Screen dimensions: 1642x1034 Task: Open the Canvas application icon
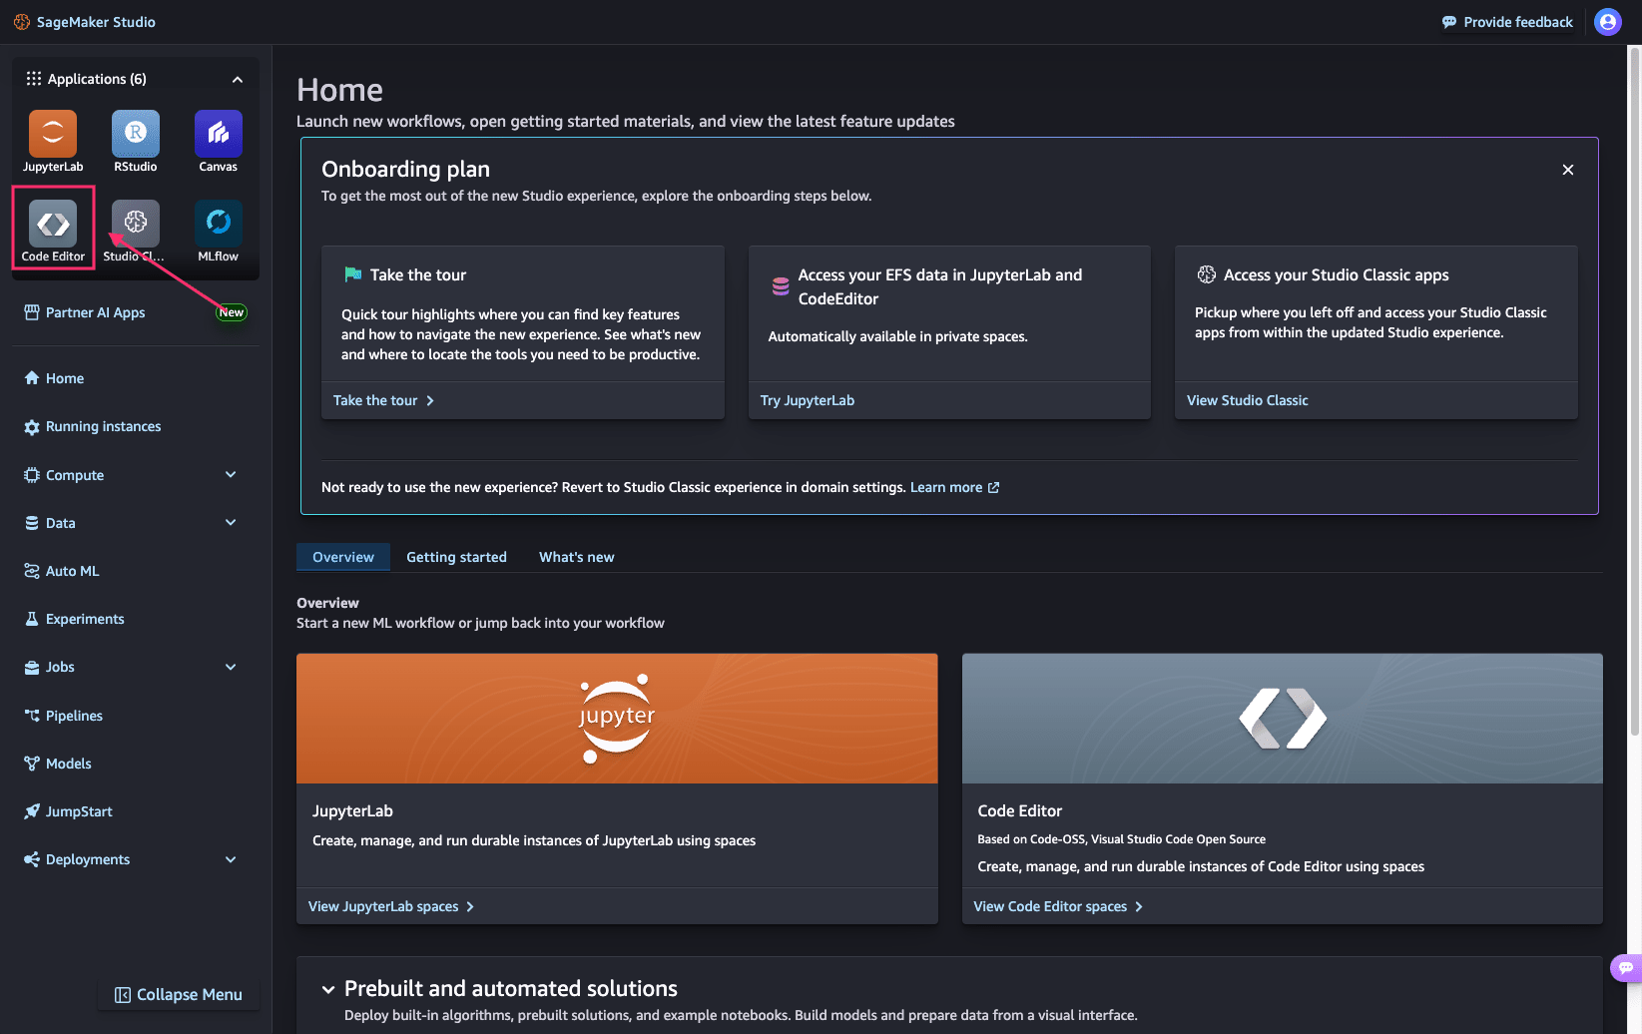pyautogui.click(x=219, y=134)
